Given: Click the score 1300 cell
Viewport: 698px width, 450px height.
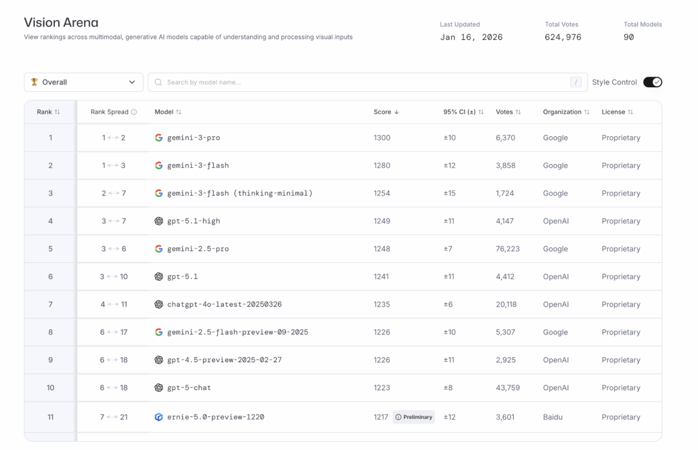Looking at the screenshot, I should [382, 138].
